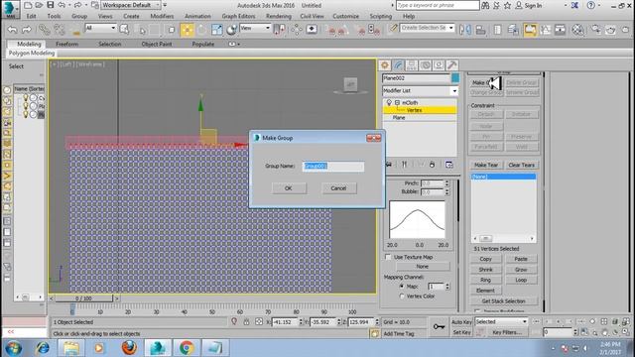Click the Grow selection button
Image resolution: width=635 pixels, height=357 pixels.
[x=521, y=270]
